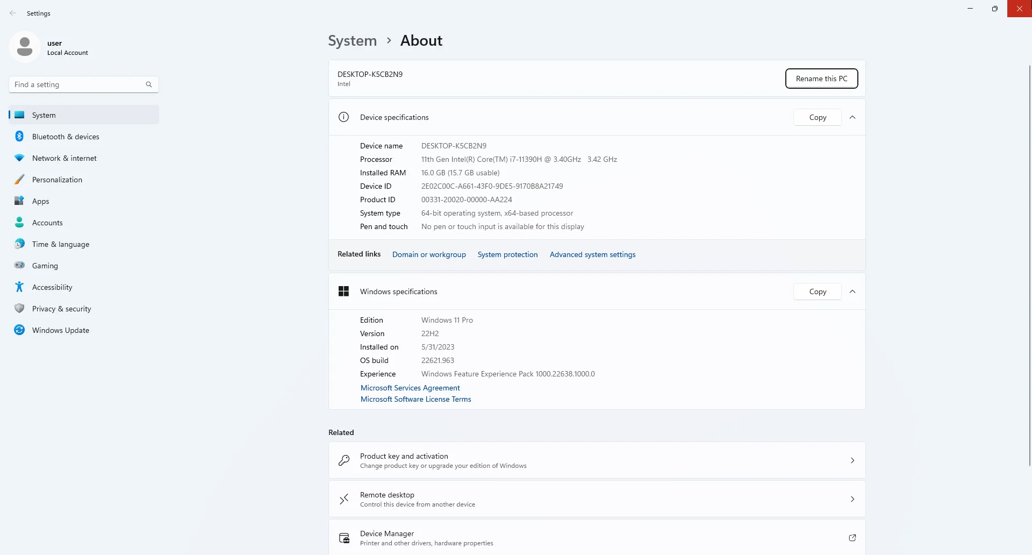The width and height of the screenshot is (1032, 555).
Task: Open Network & internet settings
Action: (x=64, y=158)
